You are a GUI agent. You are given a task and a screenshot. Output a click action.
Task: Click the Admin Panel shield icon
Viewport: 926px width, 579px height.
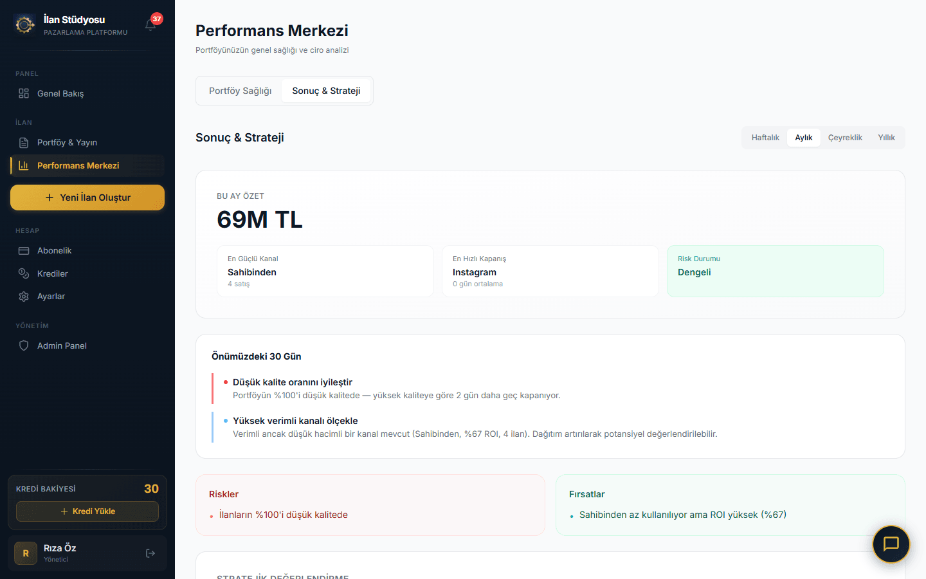(x=24, y=345)
